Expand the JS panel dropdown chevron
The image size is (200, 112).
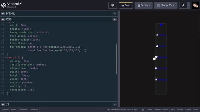click(x=115, y=105)
